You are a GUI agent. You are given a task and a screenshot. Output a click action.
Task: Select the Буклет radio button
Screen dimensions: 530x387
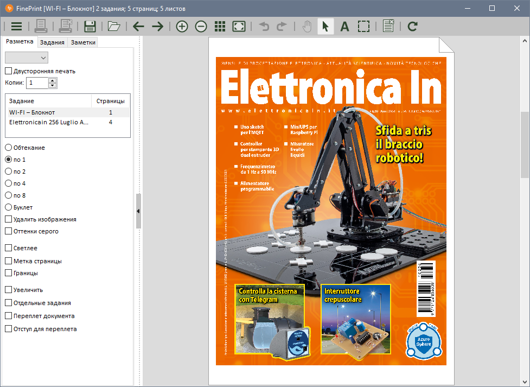pyautogui.click(x=9, y=207)
